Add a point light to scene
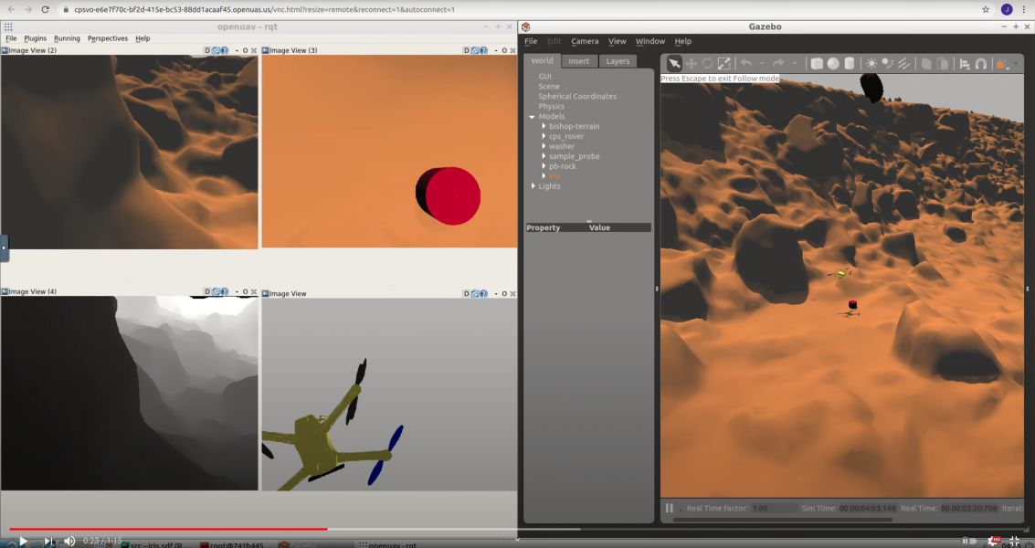Image resolution: width=1035 pixels, height=548 pixels. (x=871, y=64)
